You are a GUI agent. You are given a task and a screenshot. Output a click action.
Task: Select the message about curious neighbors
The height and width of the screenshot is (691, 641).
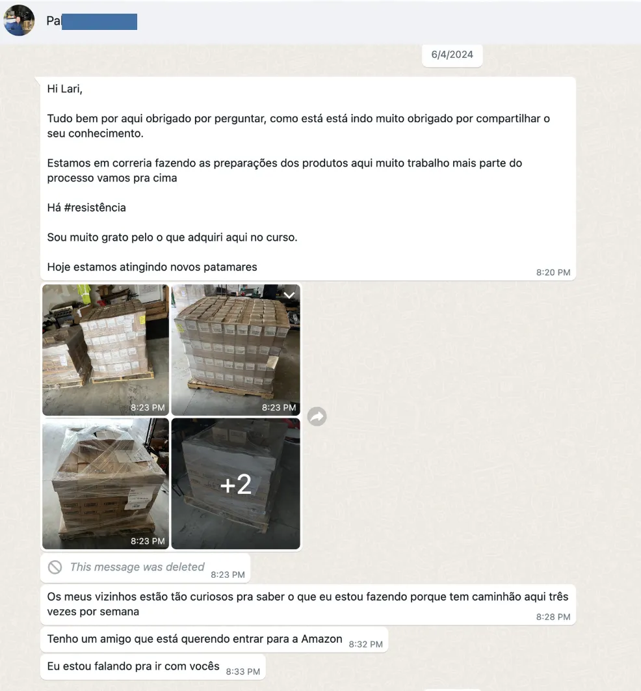tap(308, 604)
